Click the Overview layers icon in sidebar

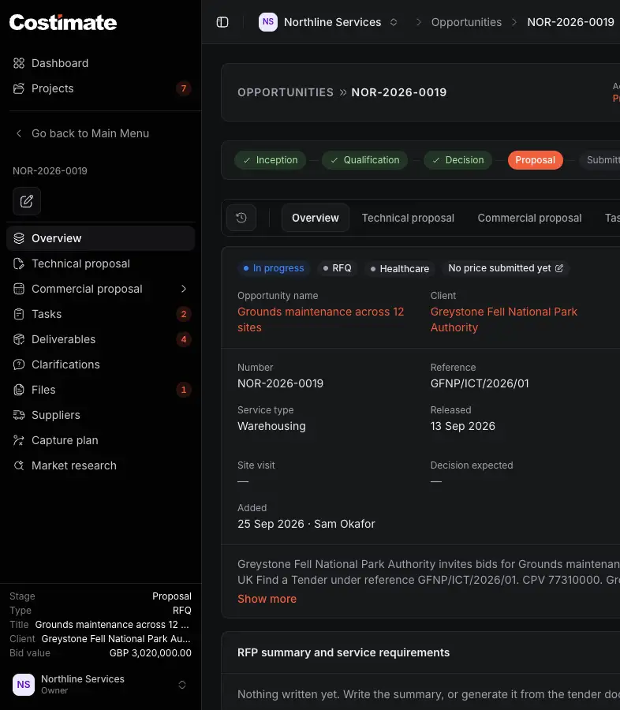coord(19,238)
